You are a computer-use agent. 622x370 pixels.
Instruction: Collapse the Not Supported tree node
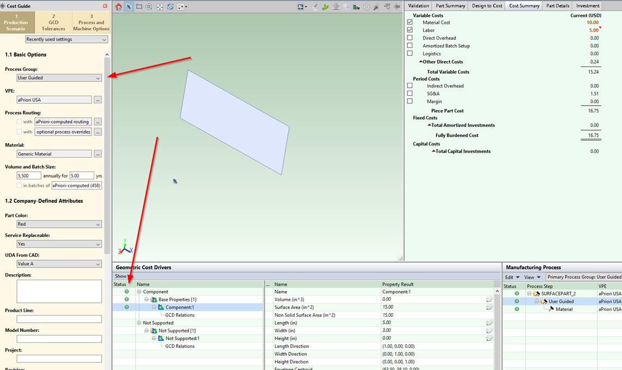pyautogui.click(x=139, y=323)
